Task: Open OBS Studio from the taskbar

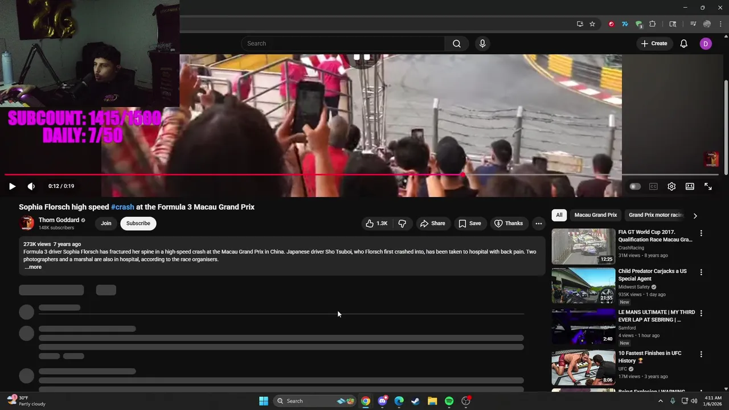Action: (x=466, y=401)
